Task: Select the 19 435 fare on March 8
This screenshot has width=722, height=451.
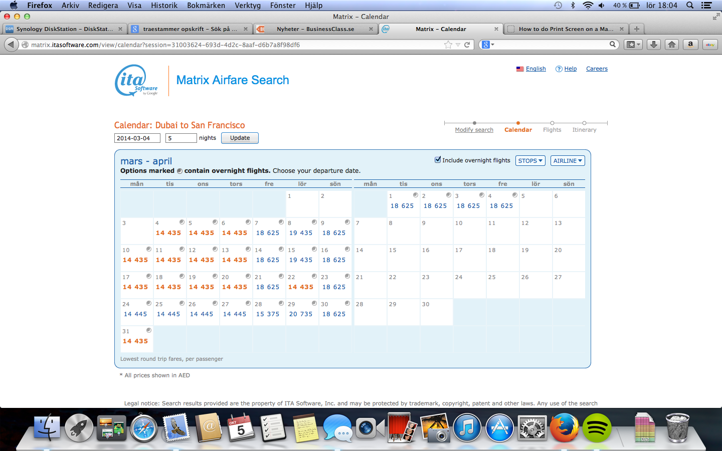Action: tap(301, 233)
